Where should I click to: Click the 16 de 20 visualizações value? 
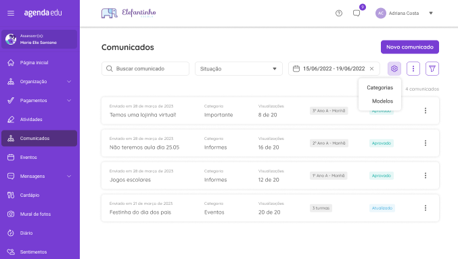click(269, 147)
